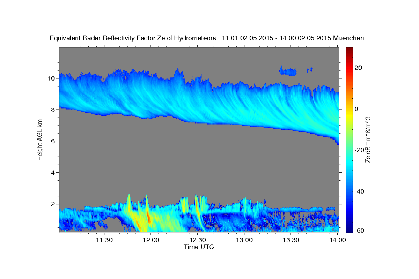Click the "Muenchen" location label in title
This screenshot has width=419, height=279.
348,38
